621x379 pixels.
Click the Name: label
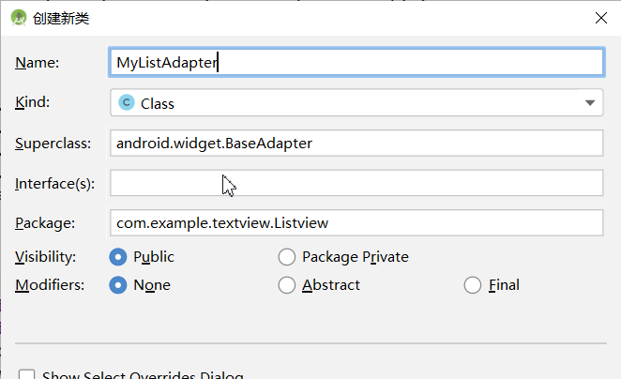tap(37, 63)
